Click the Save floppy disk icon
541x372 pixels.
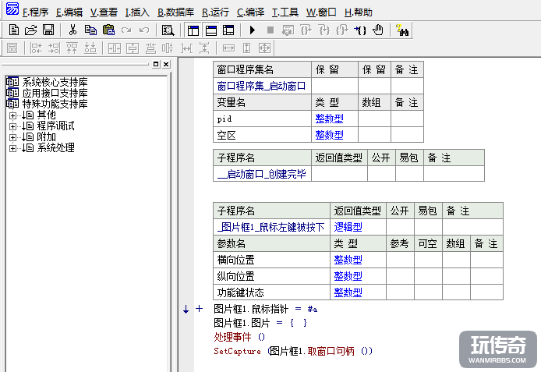[48, 30]
